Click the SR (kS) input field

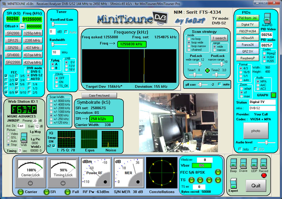(x=12, y=19)
